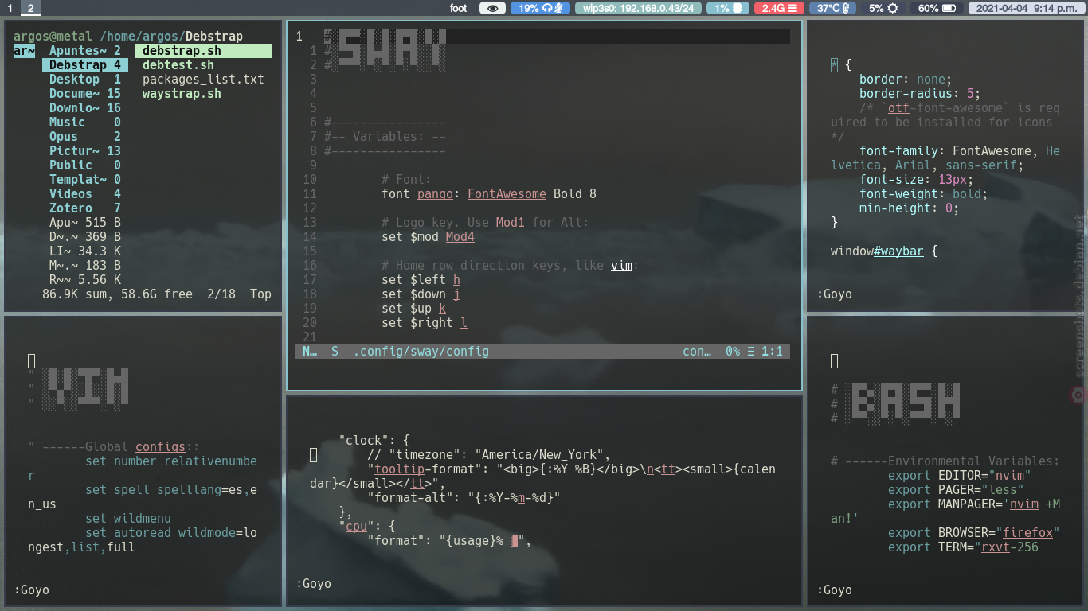The height and width of the screenshot is (611, 1088).
Task: Click the 'foot' window title in the bar
Action: 458,8
